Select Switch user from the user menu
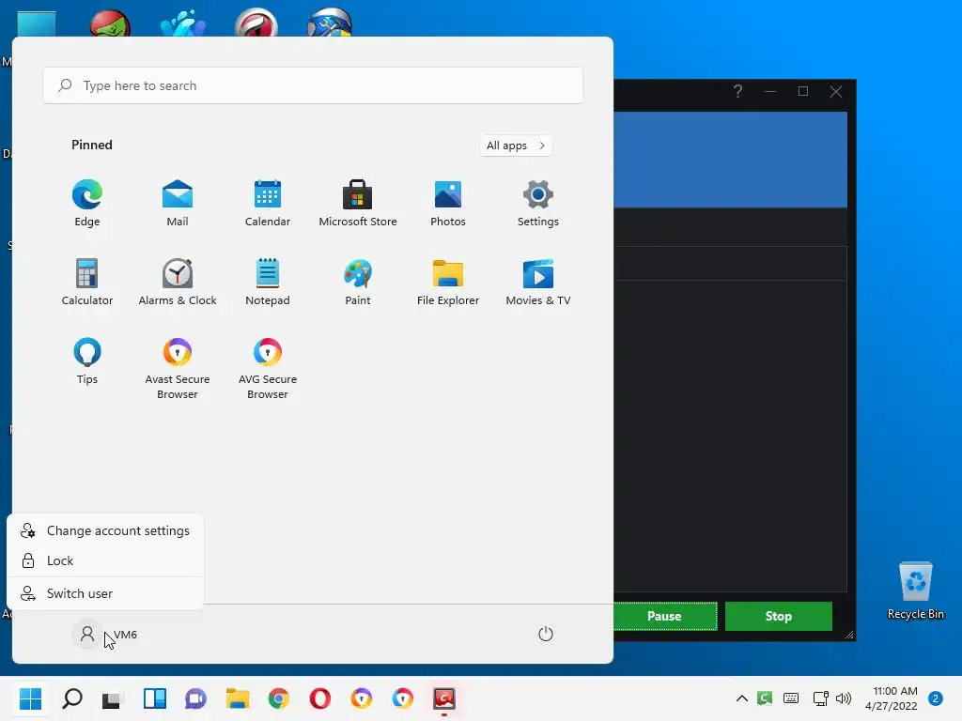Viewport: 962px width, 721px height. tap(105, 593)
